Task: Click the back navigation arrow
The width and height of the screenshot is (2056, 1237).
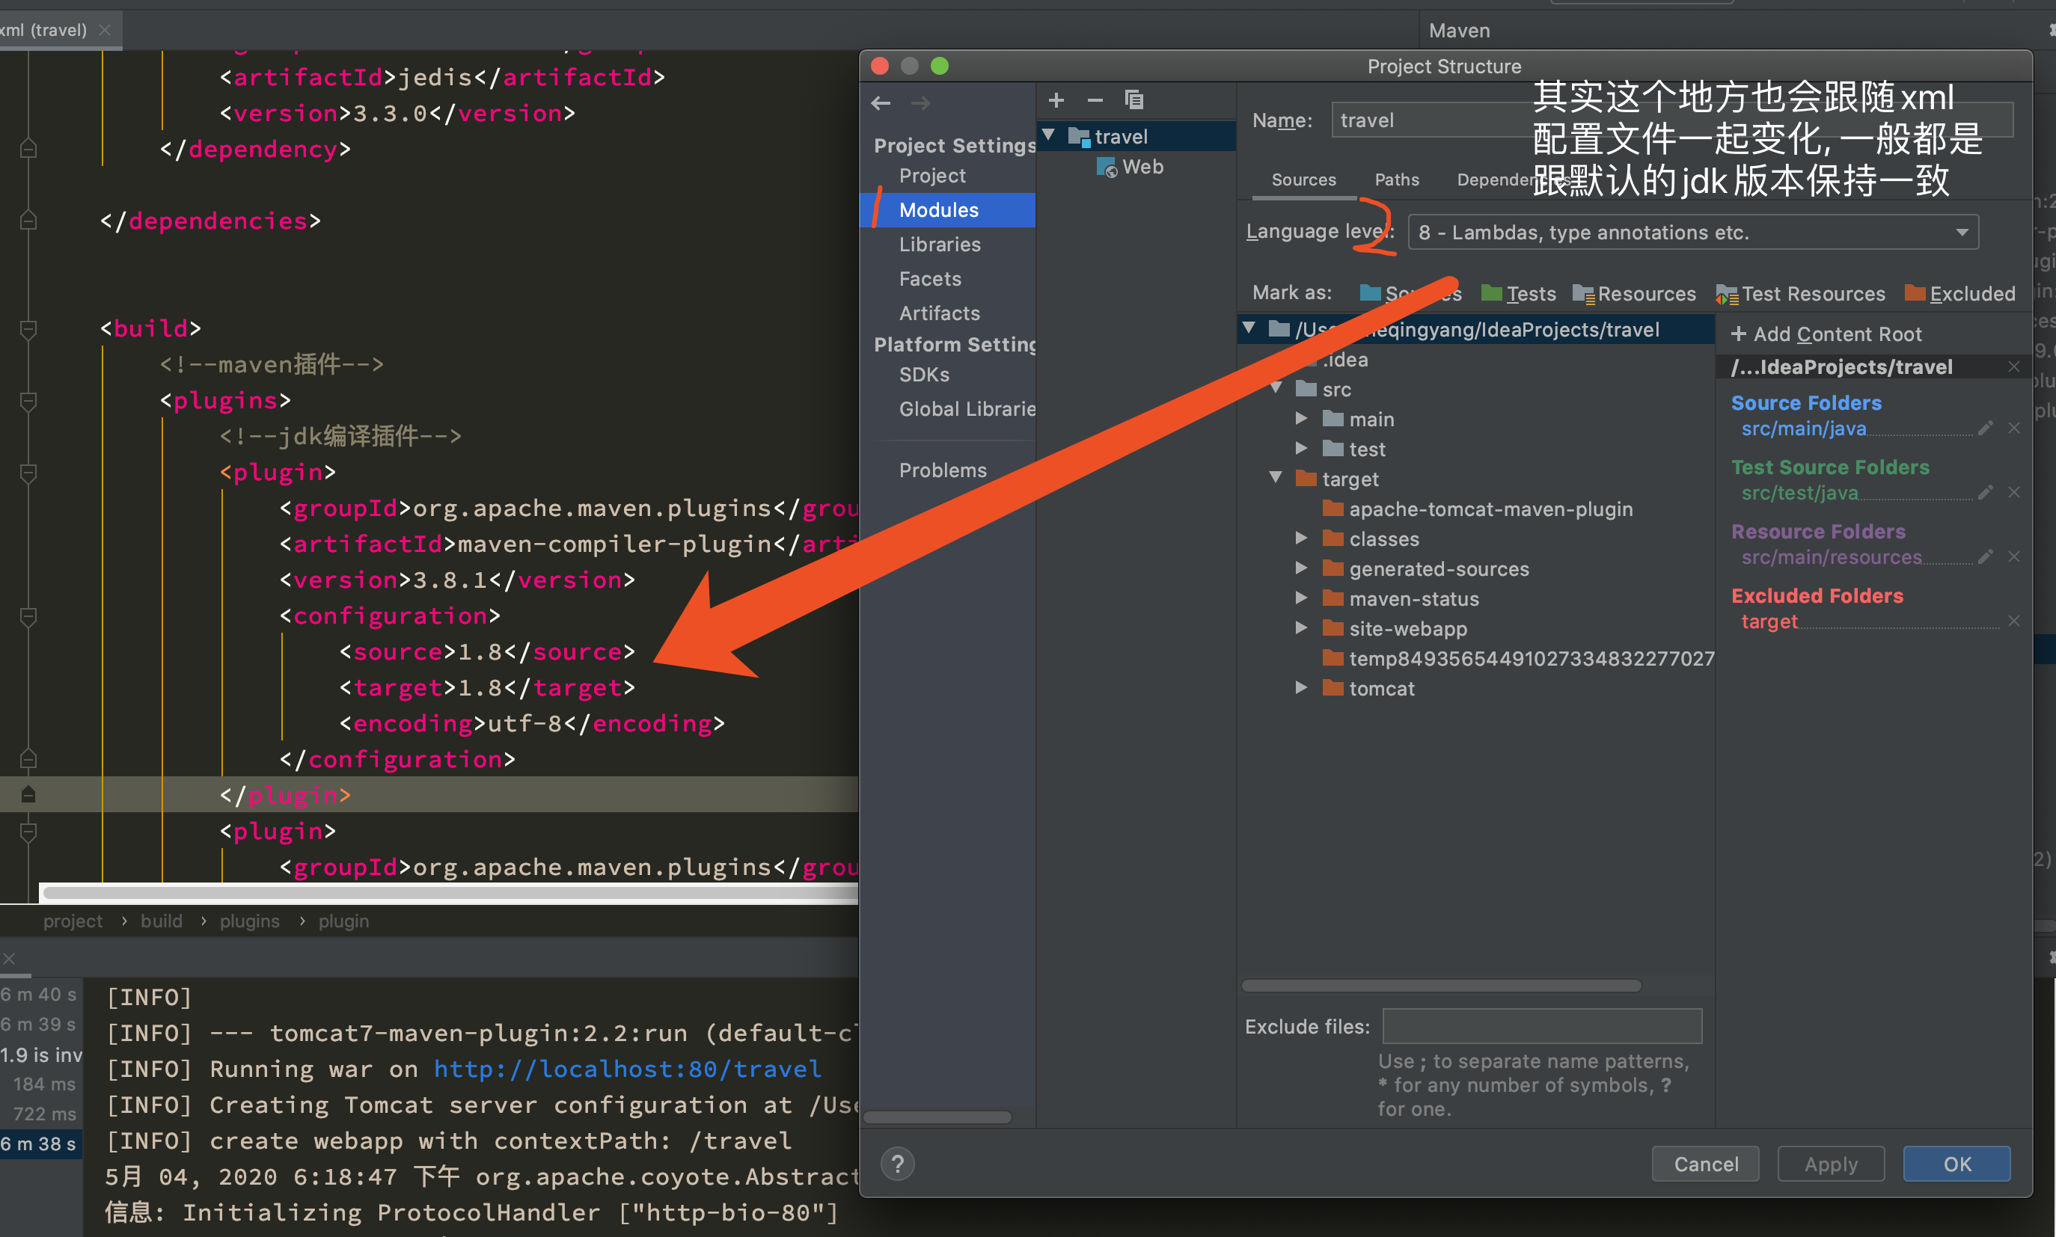Action: click(x=881, y=102)
